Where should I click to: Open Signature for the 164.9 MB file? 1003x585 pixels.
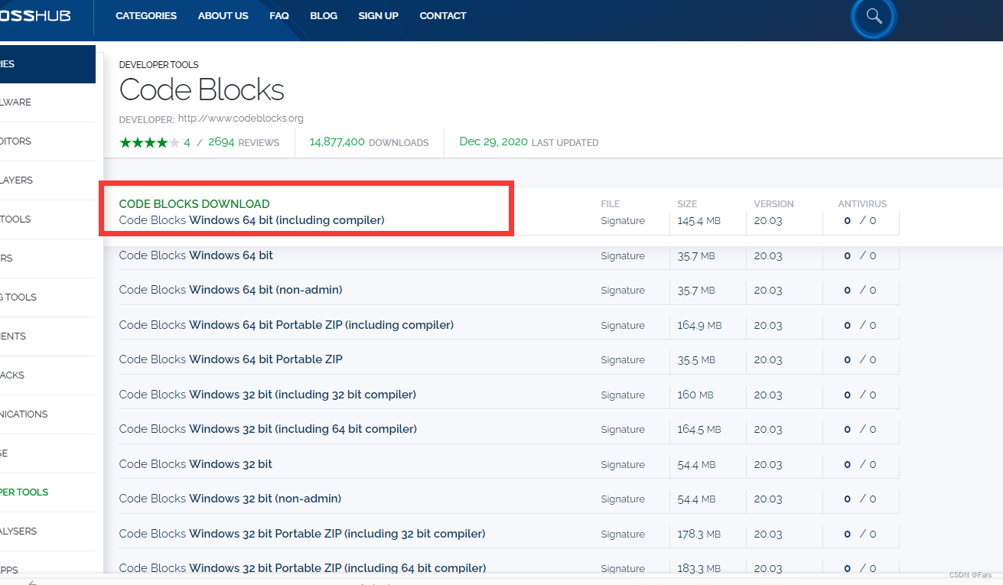(x=623, y=326)
